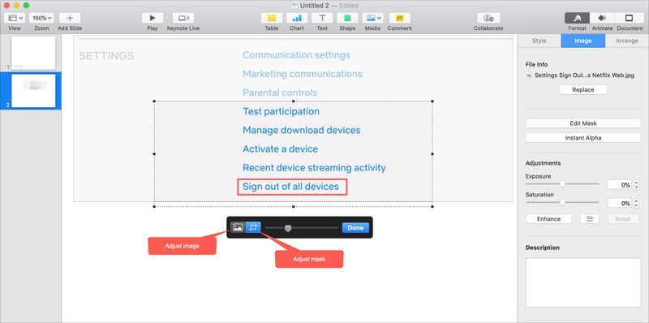Open the image adjustments sliders icon
Viewport: 649px width, 323px height.
tap(590, 219)
